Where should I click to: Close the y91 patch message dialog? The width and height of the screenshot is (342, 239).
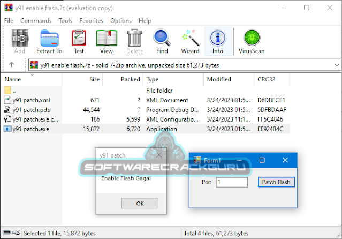point(159,155)
